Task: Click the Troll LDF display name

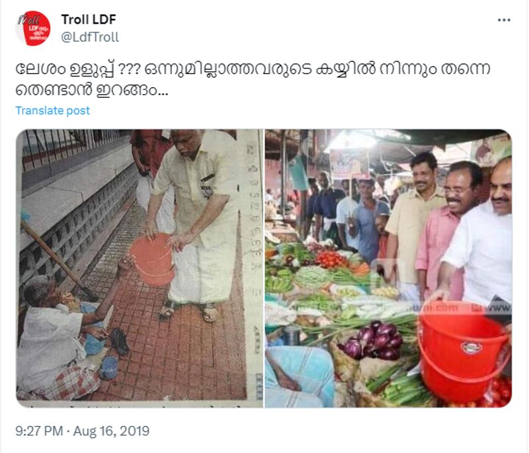Action: pos(89,20)
